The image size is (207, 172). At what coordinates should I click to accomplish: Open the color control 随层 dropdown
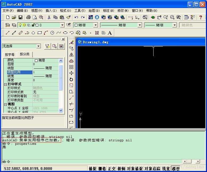(x=96, y=25)
